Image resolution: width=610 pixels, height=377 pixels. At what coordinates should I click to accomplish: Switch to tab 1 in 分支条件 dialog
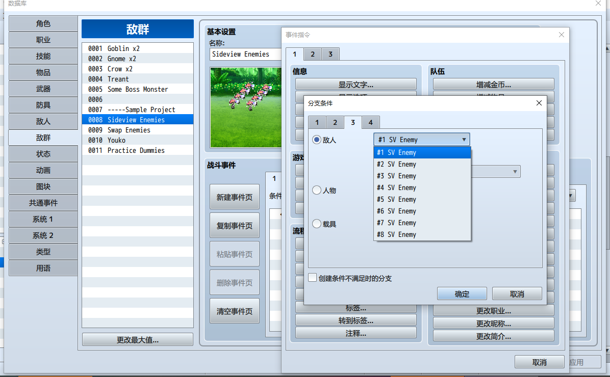pos(317,122)
